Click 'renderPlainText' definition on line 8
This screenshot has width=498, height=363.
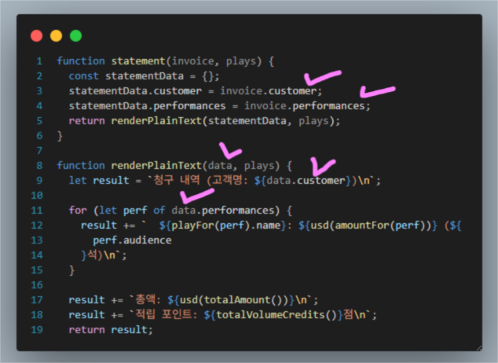[156, 166]
